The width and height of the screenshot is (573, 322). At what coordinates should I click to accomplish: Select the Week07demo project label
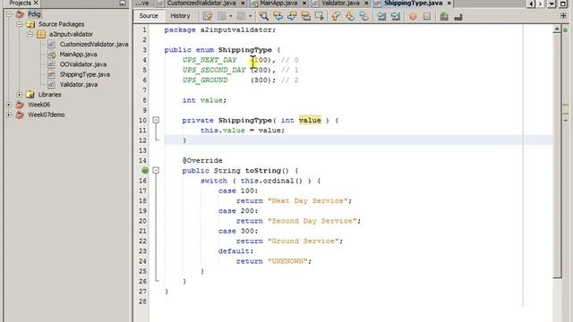click(x=46, y=114)
